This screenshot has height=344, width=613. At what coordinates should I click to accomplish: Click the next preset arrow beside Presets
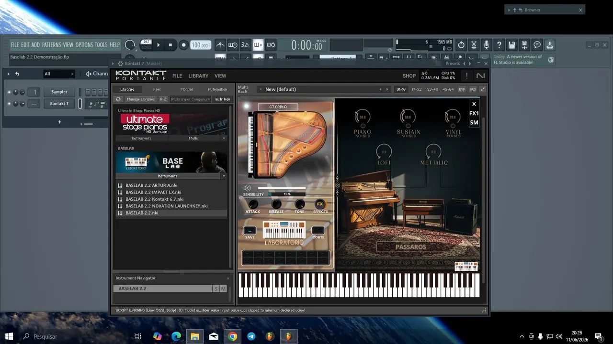point(470,64)
